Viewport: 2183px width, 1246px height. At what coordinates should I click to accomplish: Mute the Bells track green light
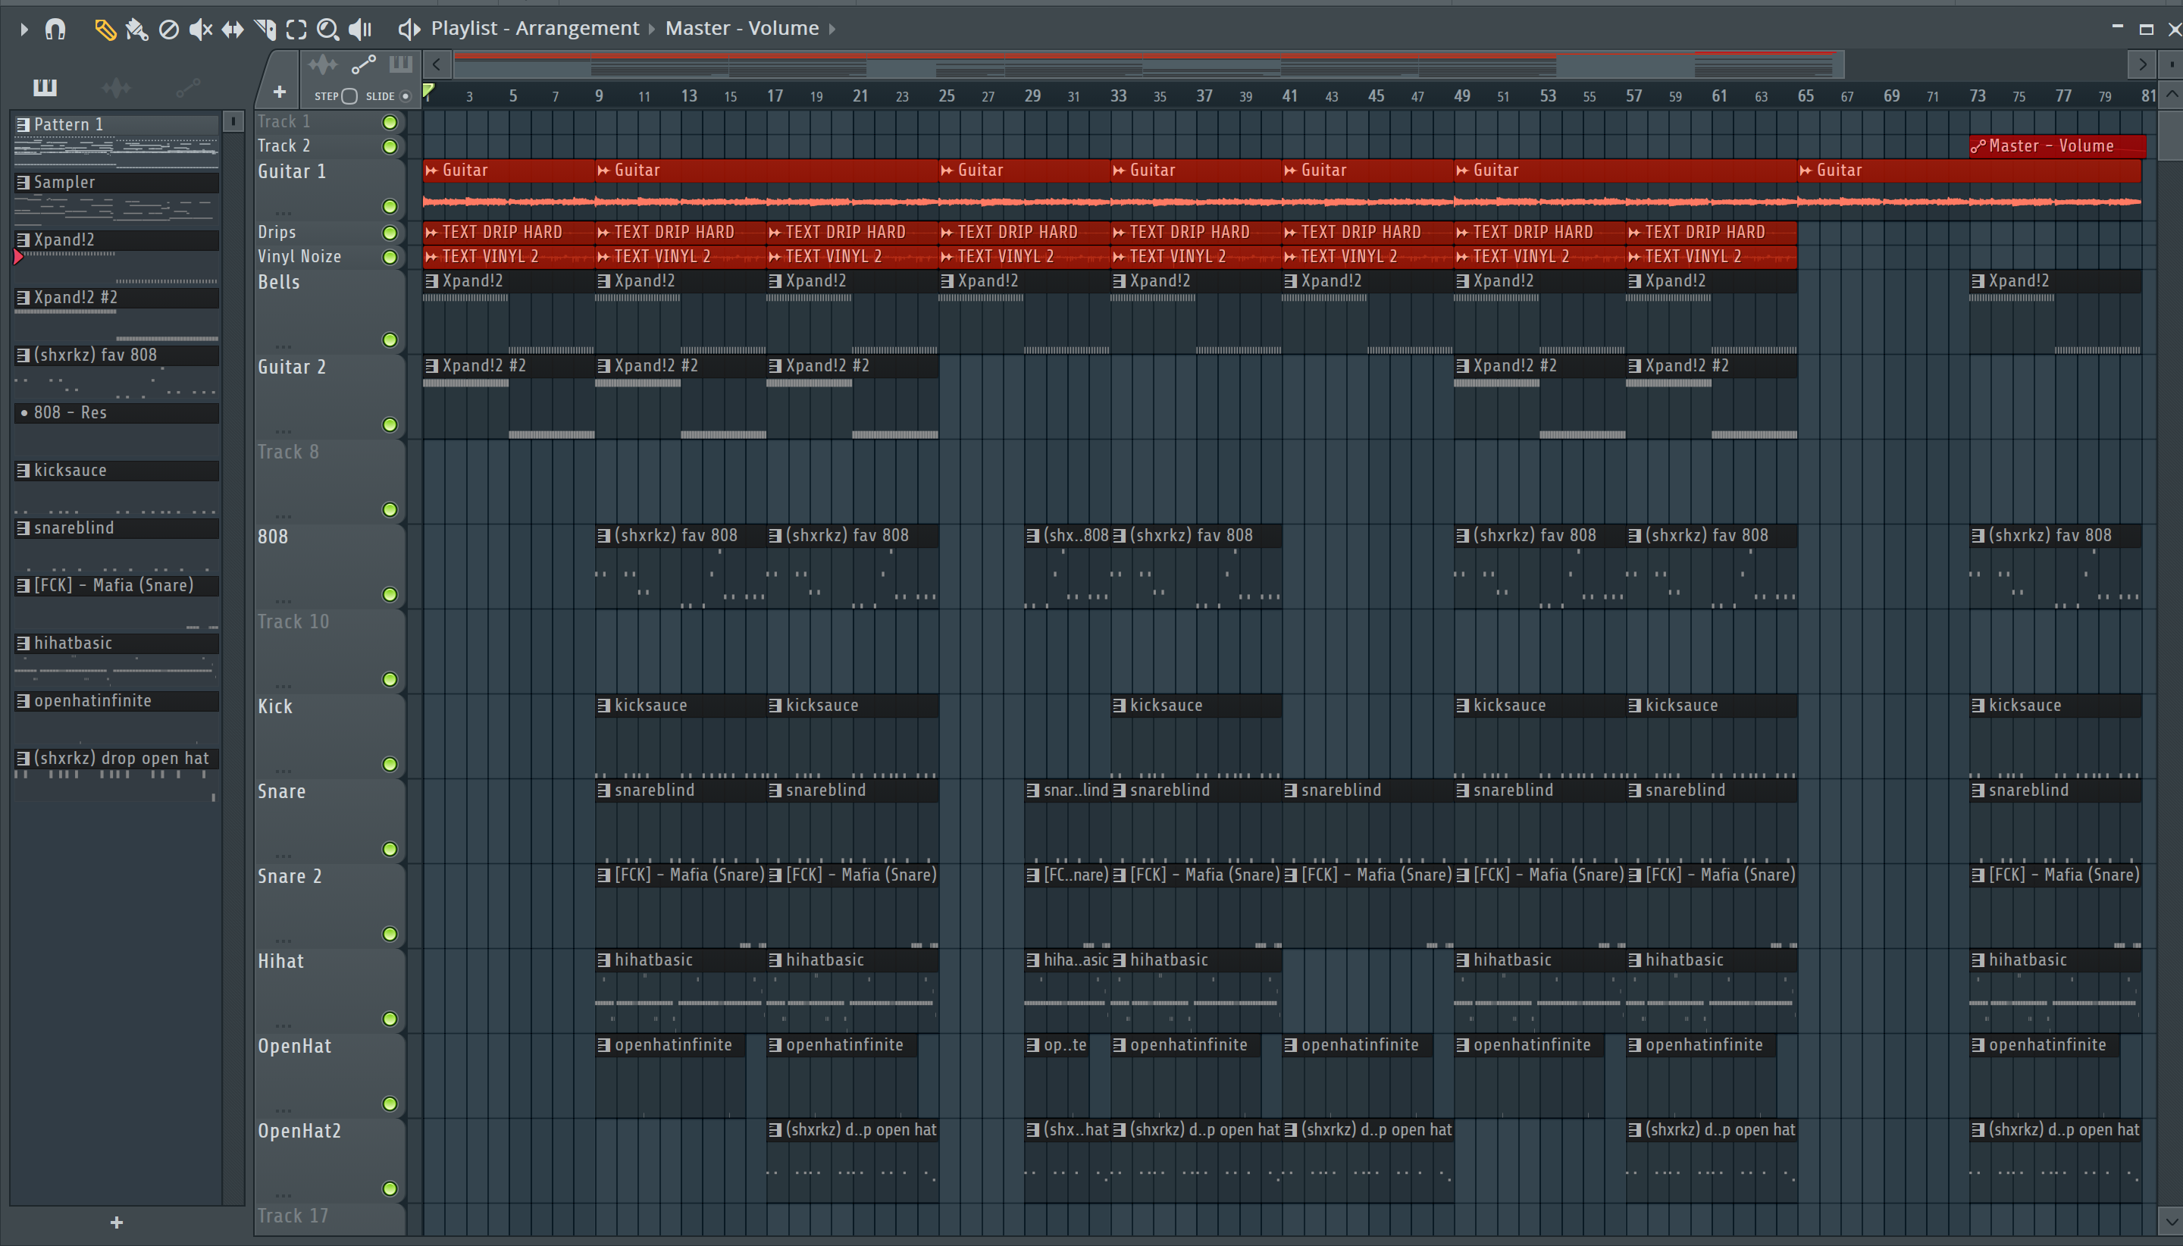pos(390,340)
